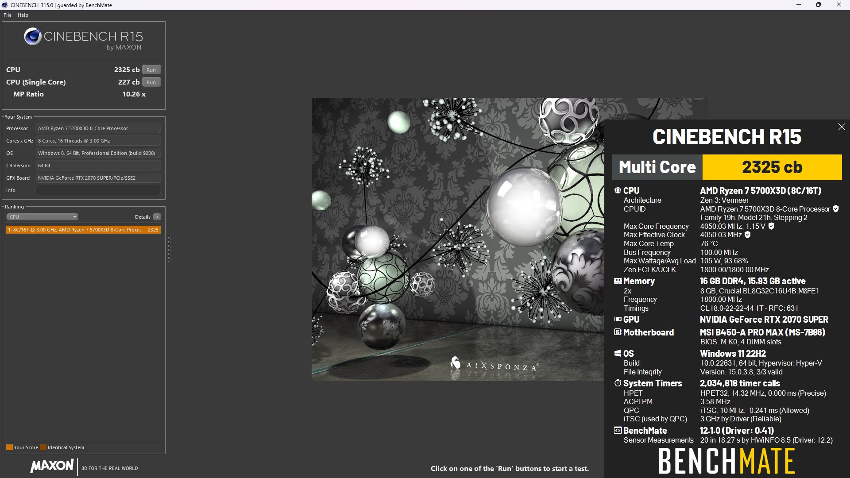
Task: Expand the ranking Details arrow
Action: [x=157, y=217]
